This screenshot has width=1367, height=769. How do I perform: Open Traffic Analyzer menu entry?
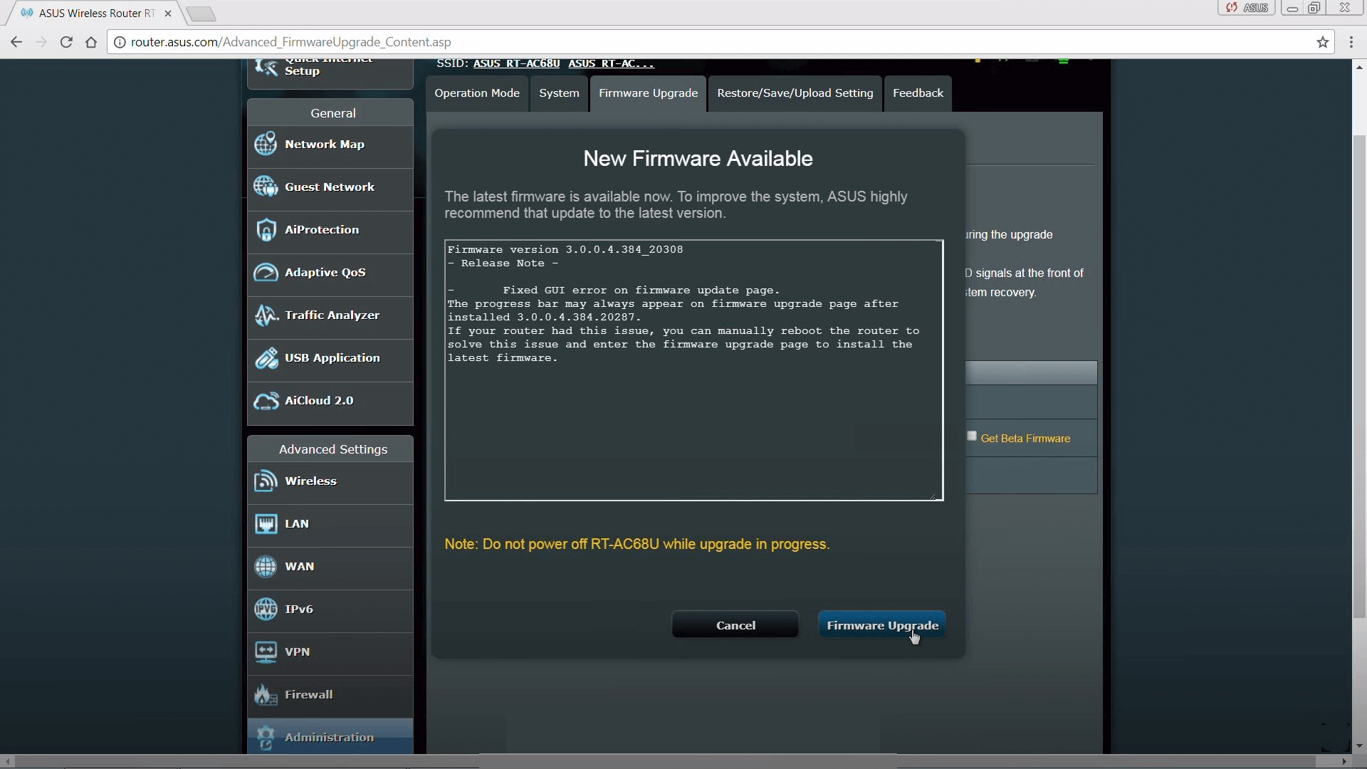330,315
